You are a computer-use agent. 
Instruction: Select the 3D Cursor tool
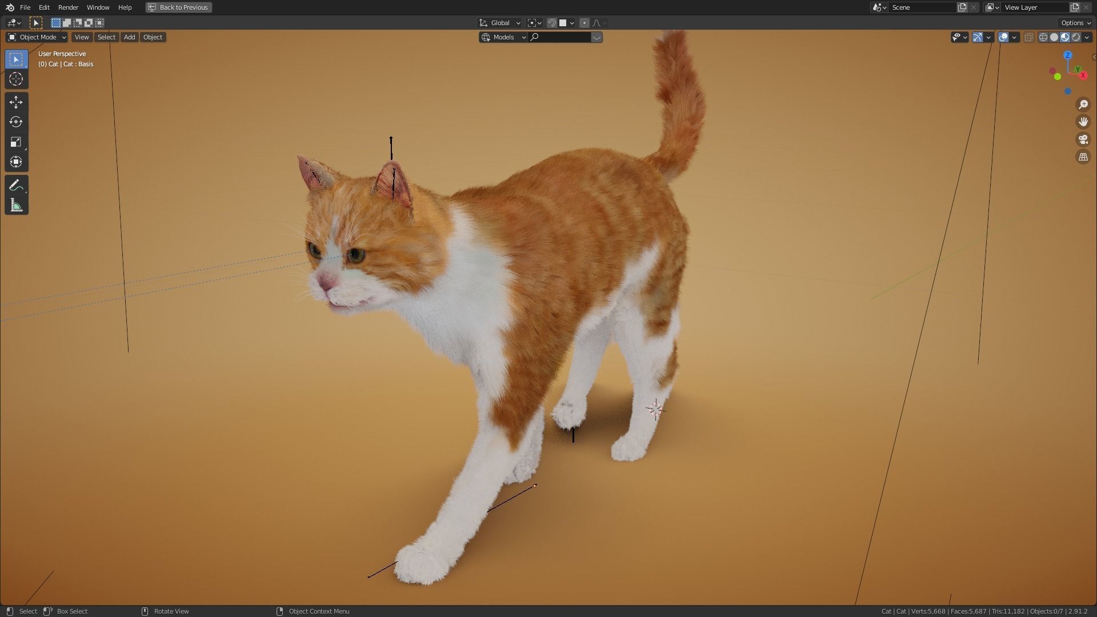[16, 79]
